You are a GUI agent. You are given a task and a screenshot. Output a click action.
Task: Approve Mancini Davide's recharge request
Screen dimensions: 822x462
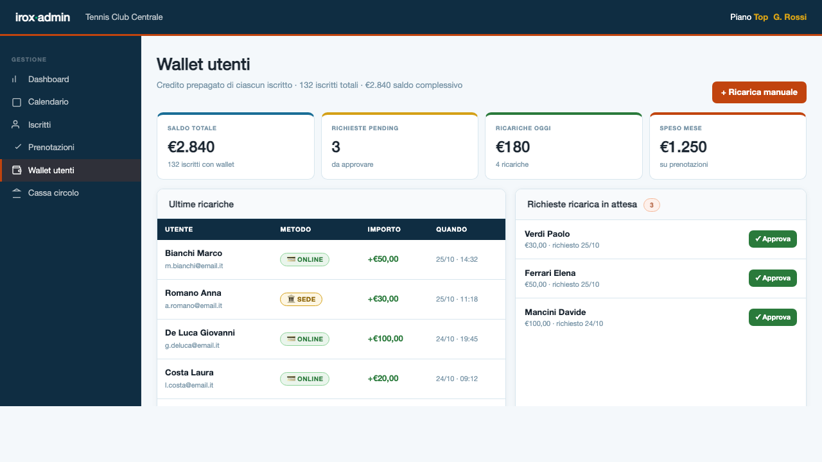click(773, 317)
